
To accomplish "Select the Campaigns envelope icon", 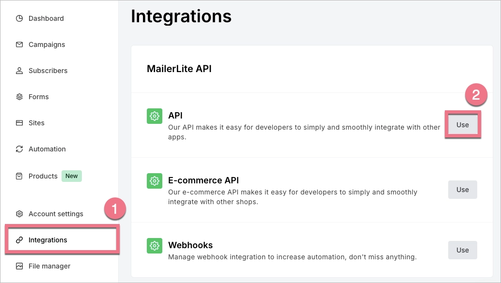I will [19, 44].
